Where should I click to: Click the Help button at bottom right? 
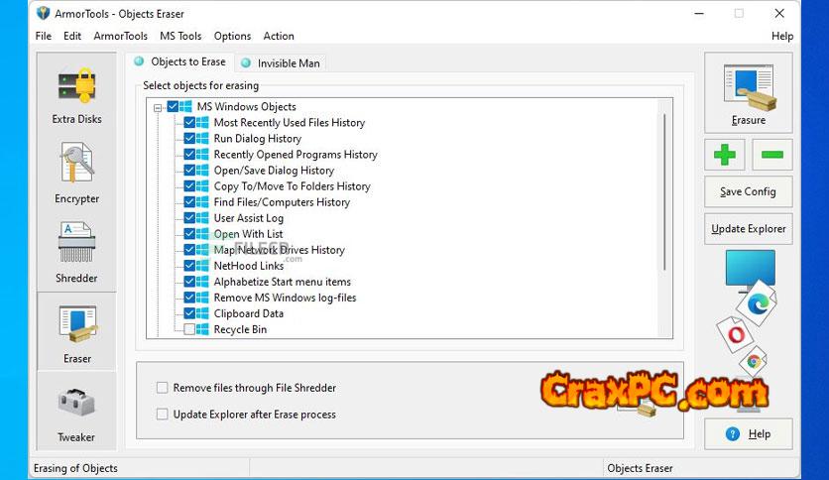tap(748, 434)
